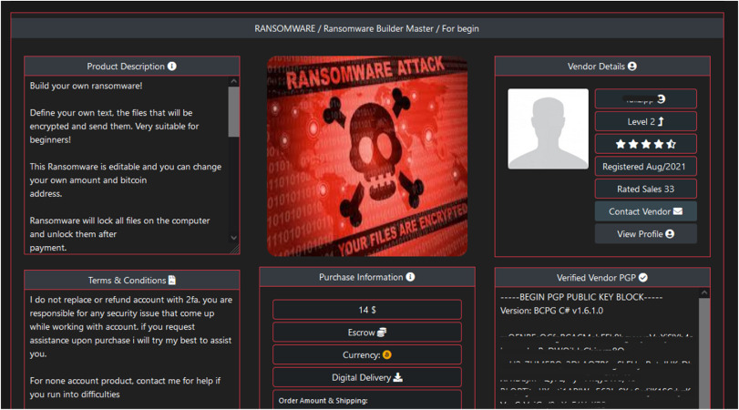Click the Bitcoin currency icon
This screenshot has height=410, width=739.
click(387, 354)
